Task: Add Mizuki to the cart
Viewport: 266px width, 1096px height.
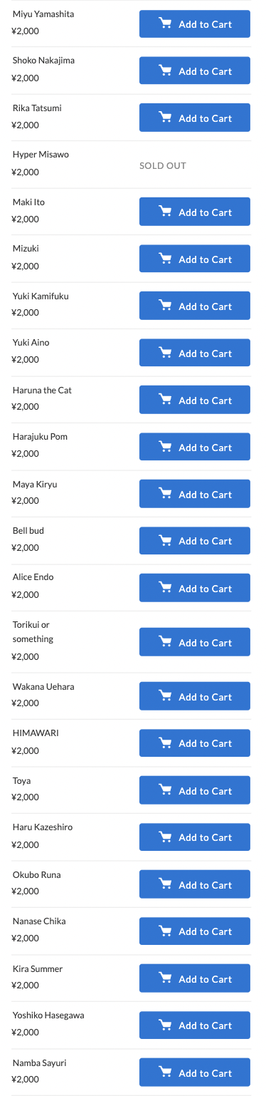Action: (x=195, y=259)
